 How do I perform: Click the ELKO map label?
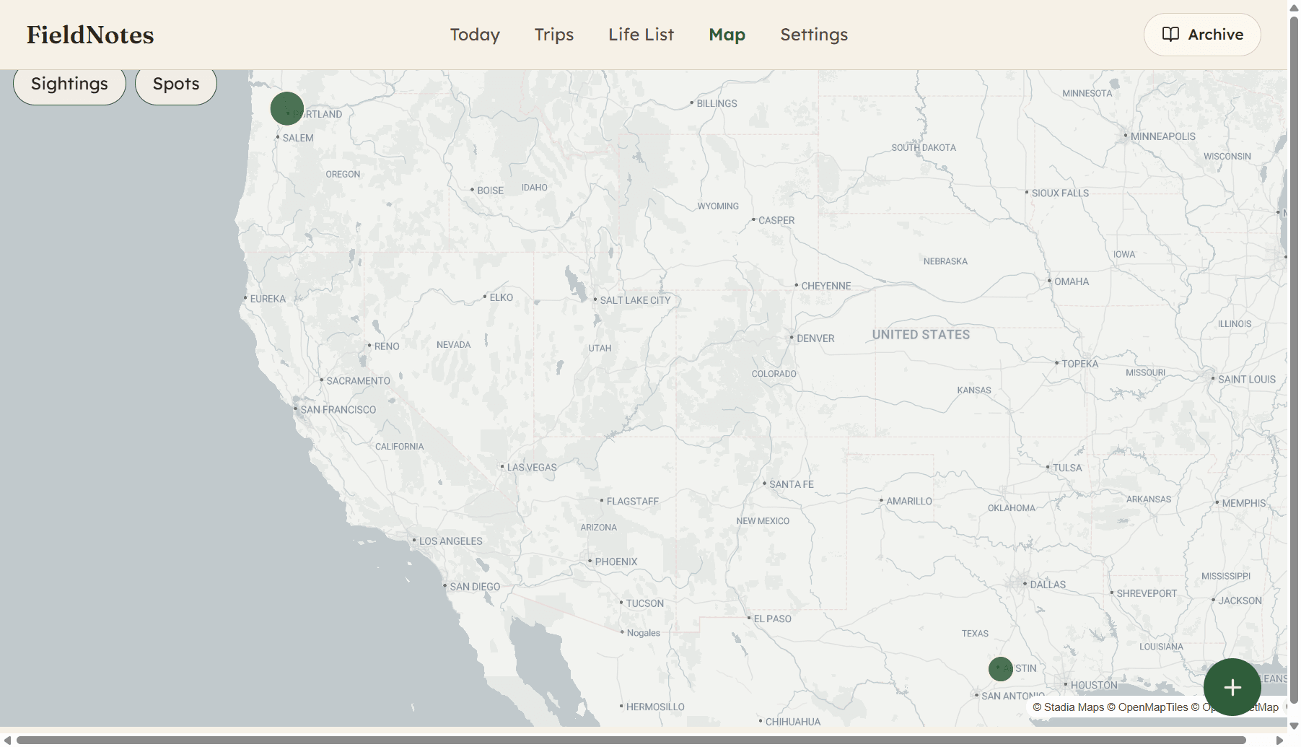pyautogui.click(x=501, y=298)
